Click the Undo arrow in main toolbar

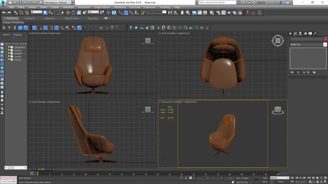pos(4,13)
